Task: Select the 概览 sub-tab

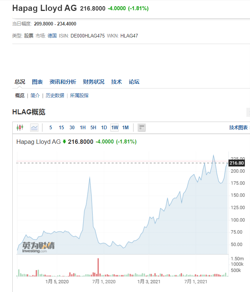Action: click(20, 95)
